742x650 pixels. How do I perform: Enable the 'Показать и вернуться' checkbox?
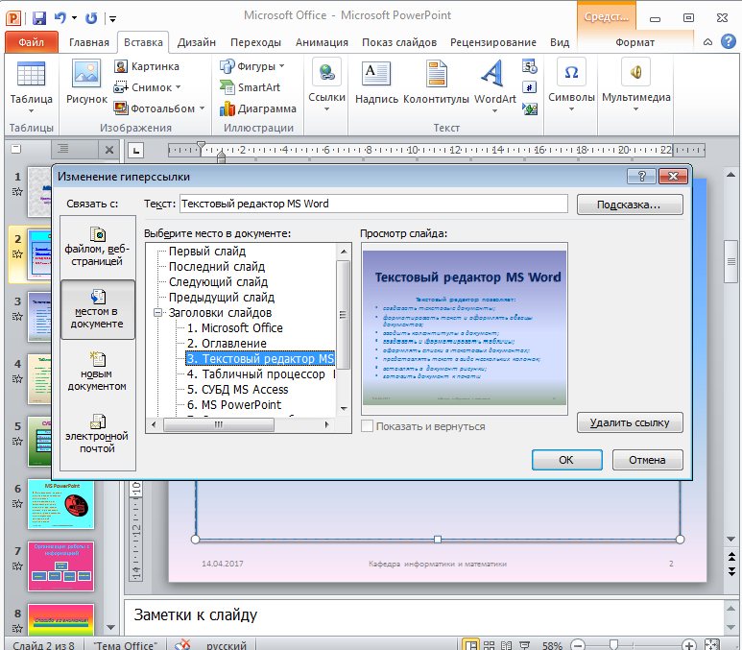pyautogui.click(x=367, y=426)
